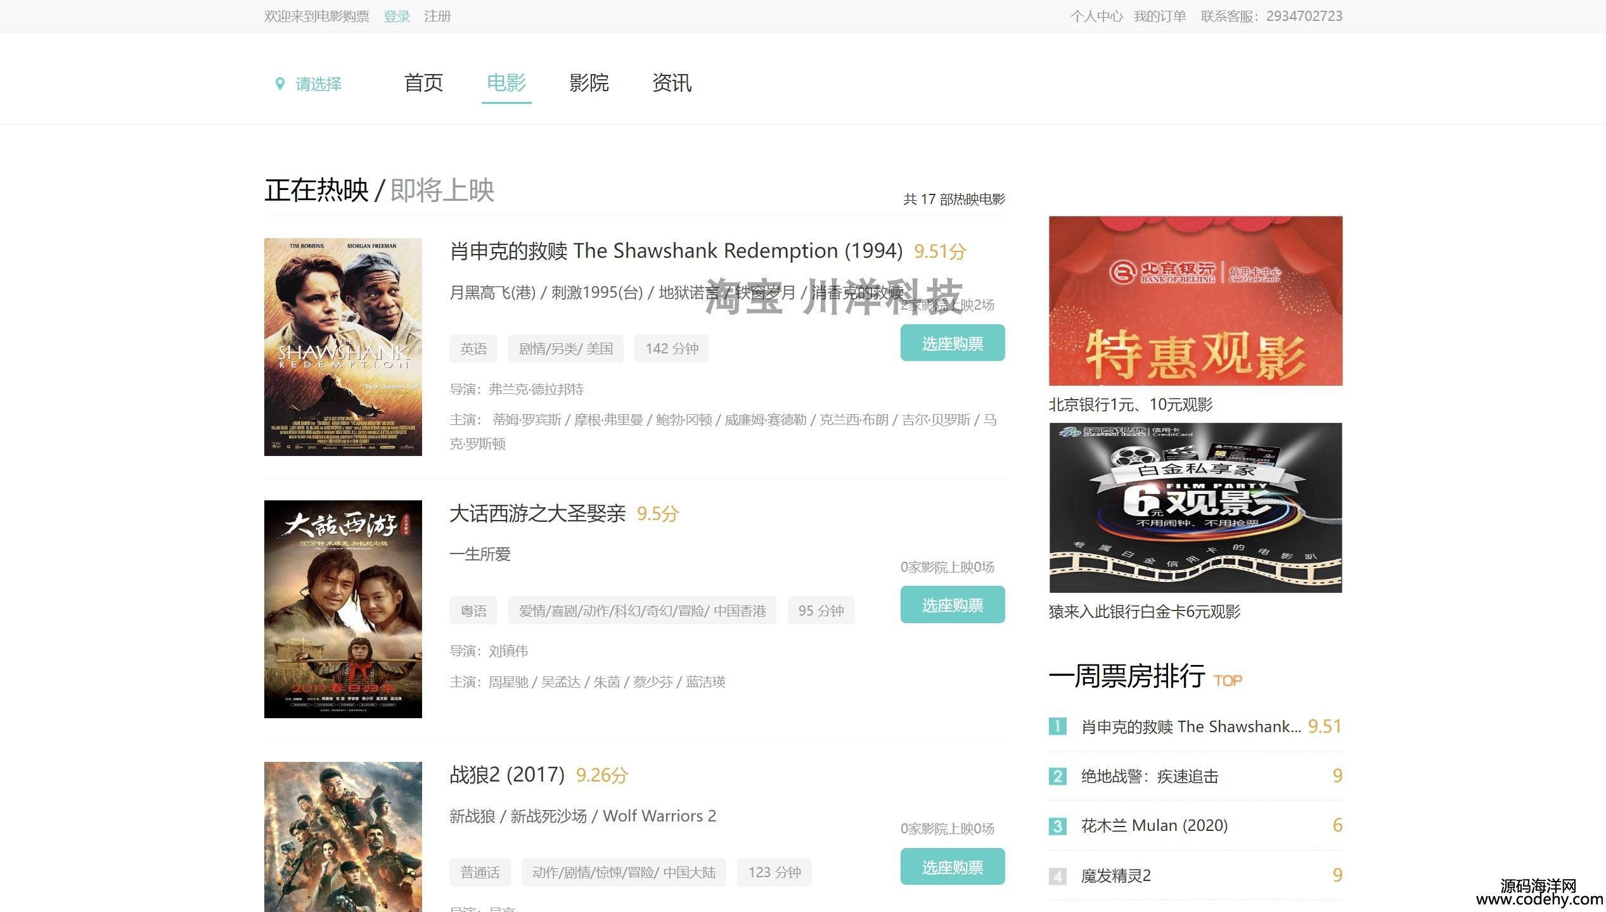The height and width of the screenshot is (912, 1606).
Task: Open the 战狼2 movie poster
Action: 343,837
